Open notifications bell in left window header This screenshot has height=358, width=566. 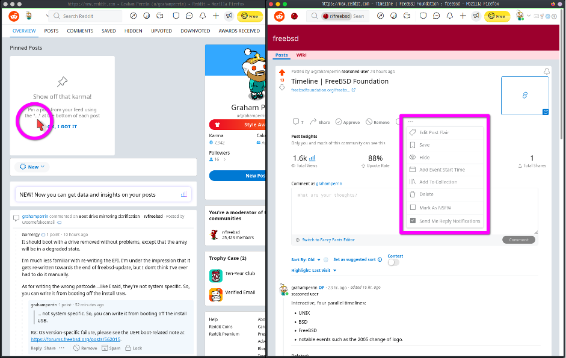pyautogui.click(x=202, y=16)
